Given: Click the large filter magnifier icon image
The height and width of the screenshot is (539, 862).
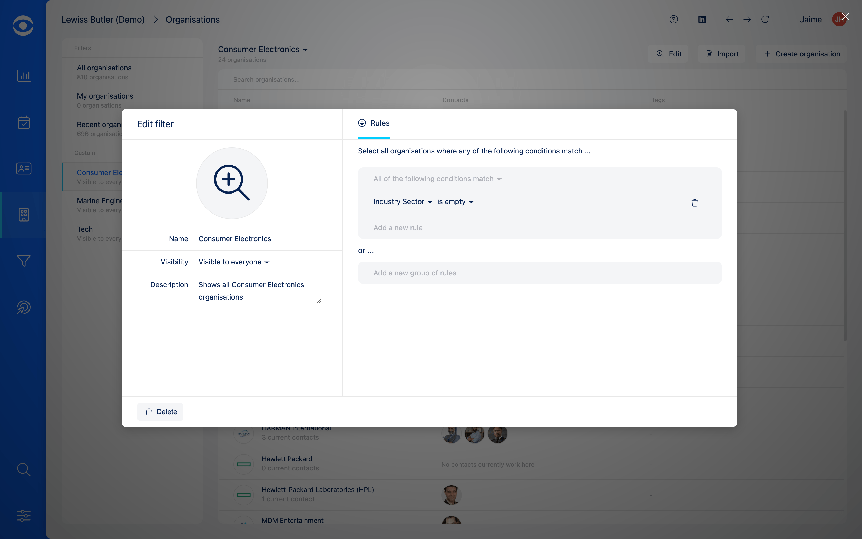Looking at the screenshot, I should click(231, 183).
